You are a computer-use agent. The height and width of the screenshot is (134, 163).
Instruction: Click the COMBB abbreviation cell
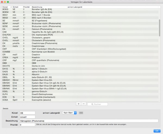[6, 52]
